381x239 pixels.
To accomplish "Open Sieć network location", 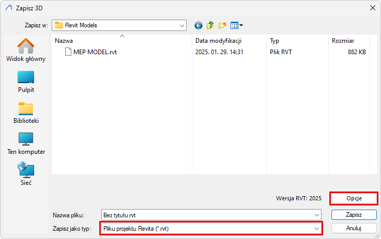I will [x=26, y=174].
